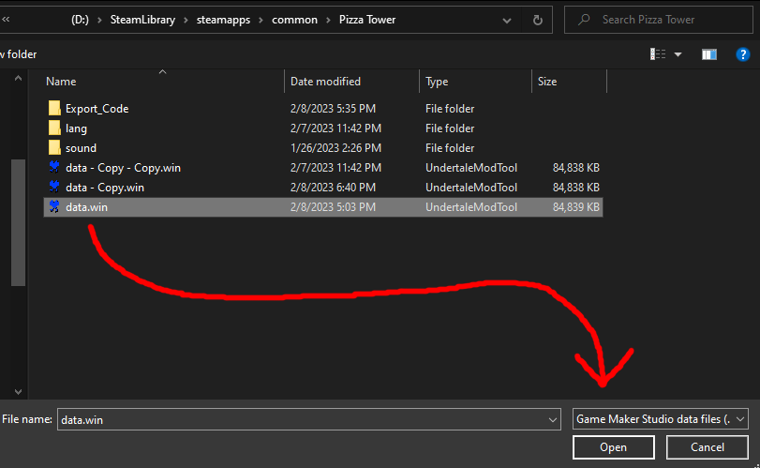Open the File name history dropdown

point(553,420)
